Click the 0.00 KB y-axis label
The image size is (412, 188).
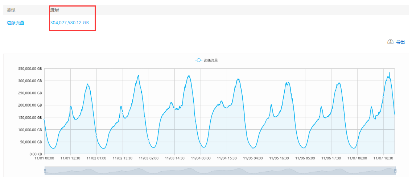click(x=35, y=154)
